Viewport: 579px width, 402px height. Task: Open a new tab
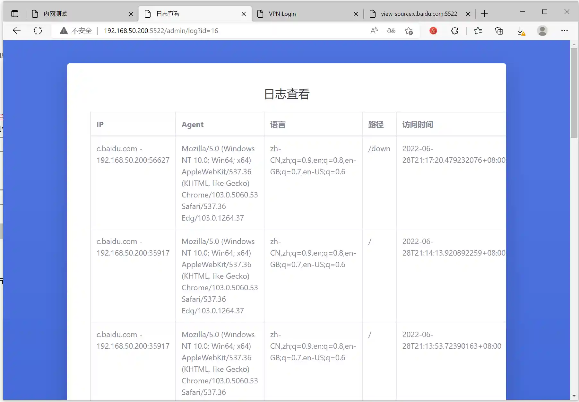[x=484, y=13]
